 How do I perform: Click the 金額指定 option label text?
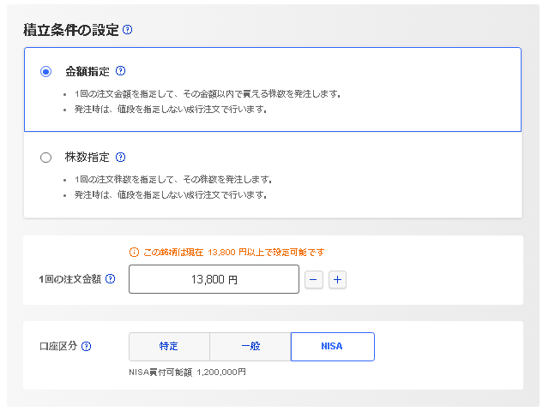87,71
